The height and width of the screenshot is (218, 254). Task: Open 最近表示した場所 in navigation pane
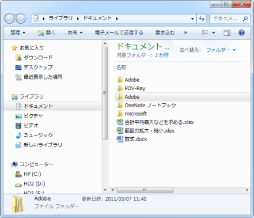(x=43, y=77)
